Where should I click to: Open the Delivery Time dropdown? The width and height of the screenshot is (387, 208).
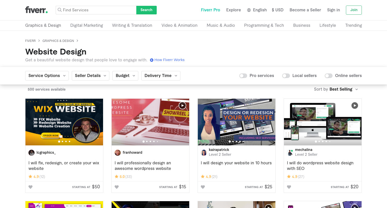(161, 76)
